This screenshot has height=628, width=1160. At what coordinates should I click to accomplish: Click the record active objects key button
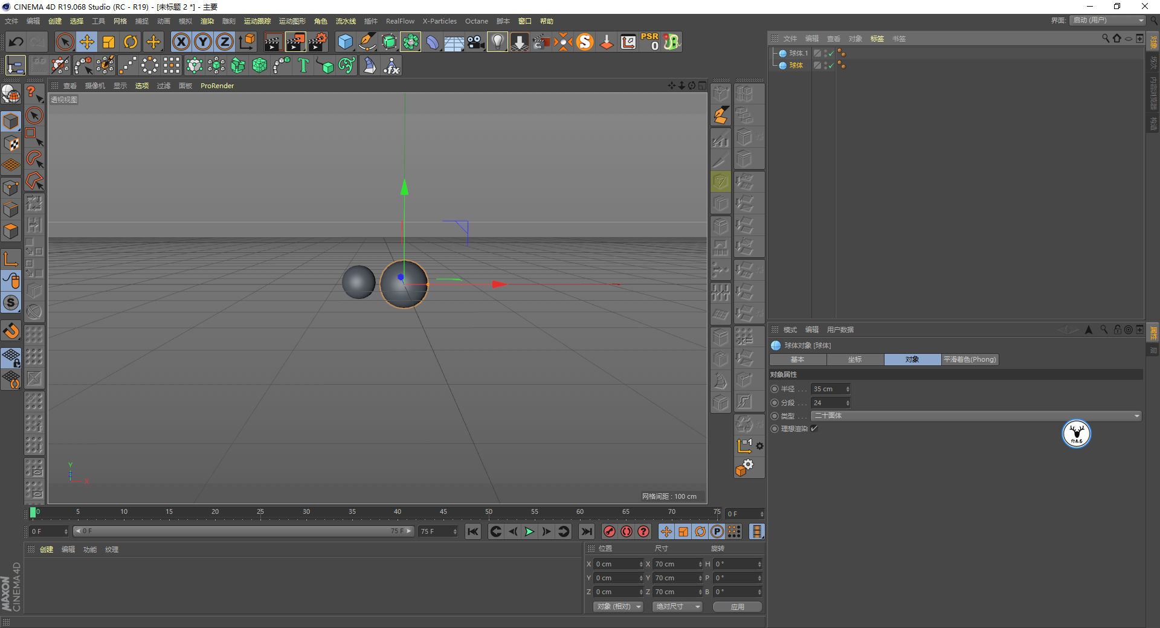[x=610, y=531]
